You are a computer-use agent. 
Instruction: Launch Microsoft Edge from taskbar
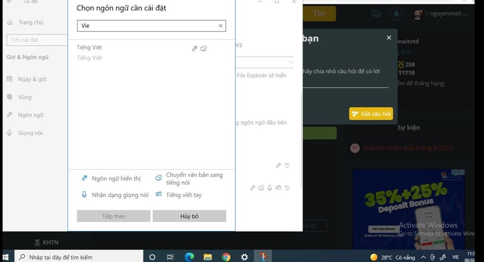pyautogui.click(x=189, y=257)
